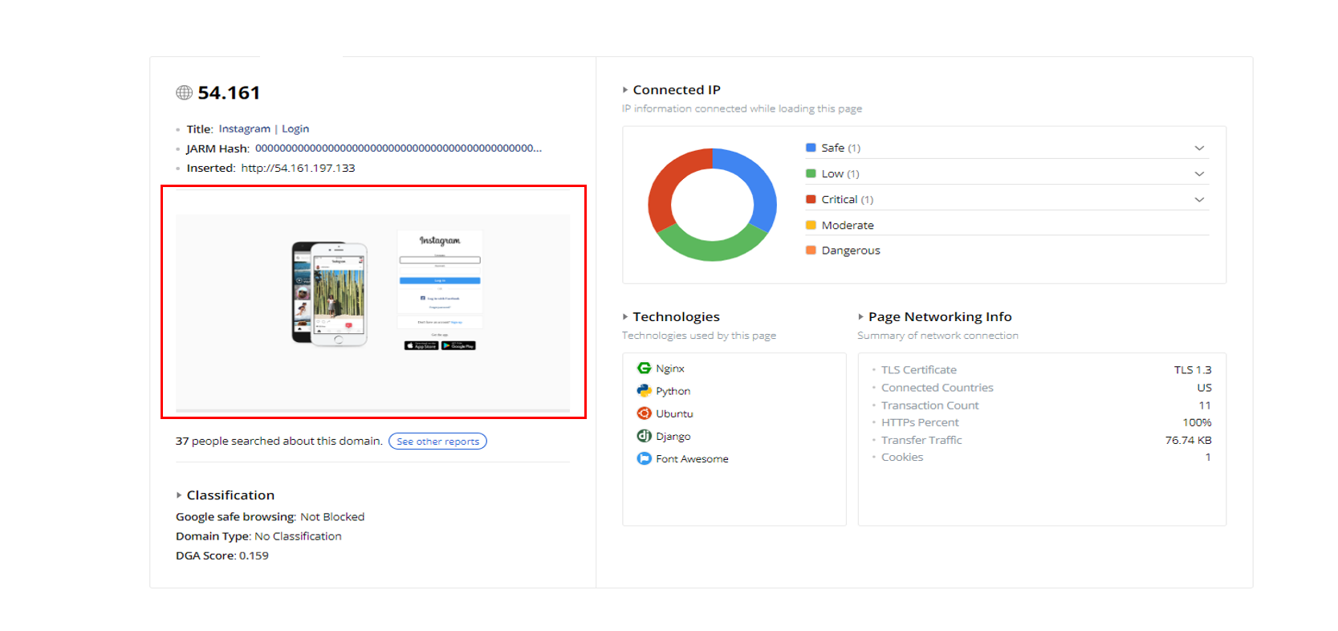This screenshot has height=631, width=1338.
Task: Select the Font Awesome technology label
Action: pyautogui.click(x=692, y=459)
